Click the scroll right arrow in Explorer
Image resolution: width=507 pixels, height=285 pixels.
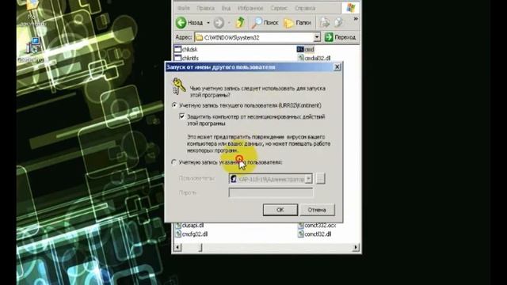[x=356, y=248]
